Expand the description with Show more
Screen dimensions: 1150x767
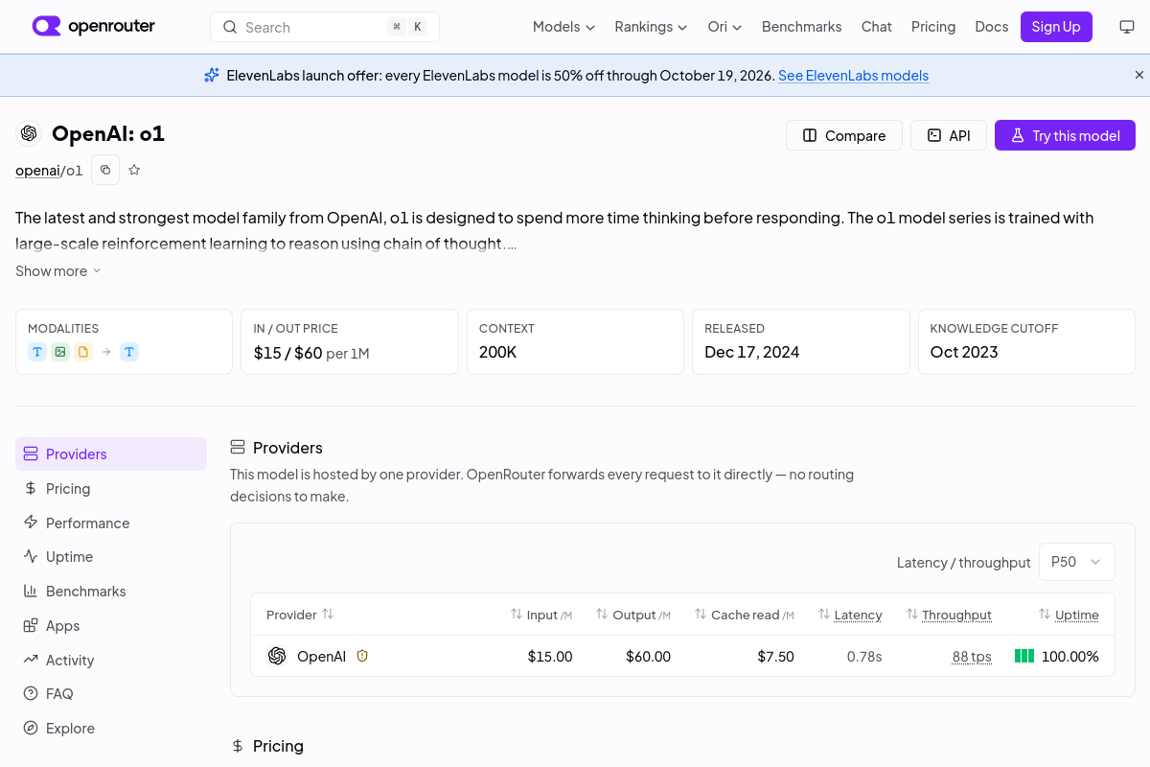click(57, 271)
